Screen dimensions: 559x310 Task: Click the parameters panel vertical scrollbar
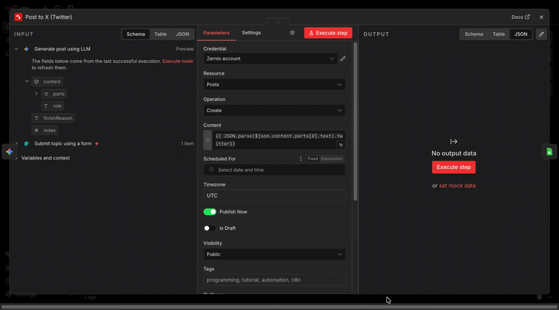355,121
